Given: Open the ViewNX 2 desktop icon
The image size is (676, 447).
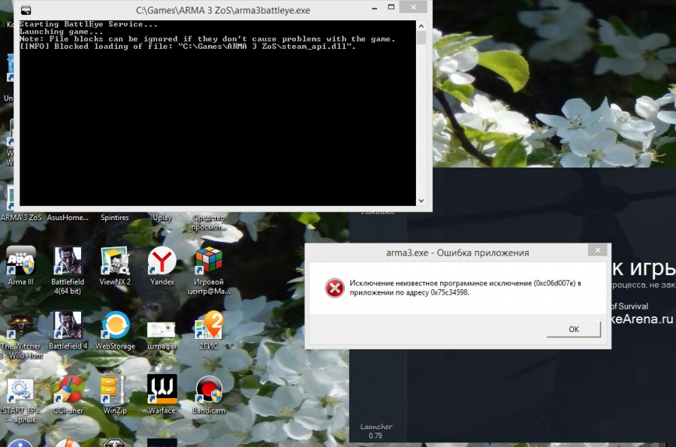Looking at the screenshot, I should click(x=115, y=266).
